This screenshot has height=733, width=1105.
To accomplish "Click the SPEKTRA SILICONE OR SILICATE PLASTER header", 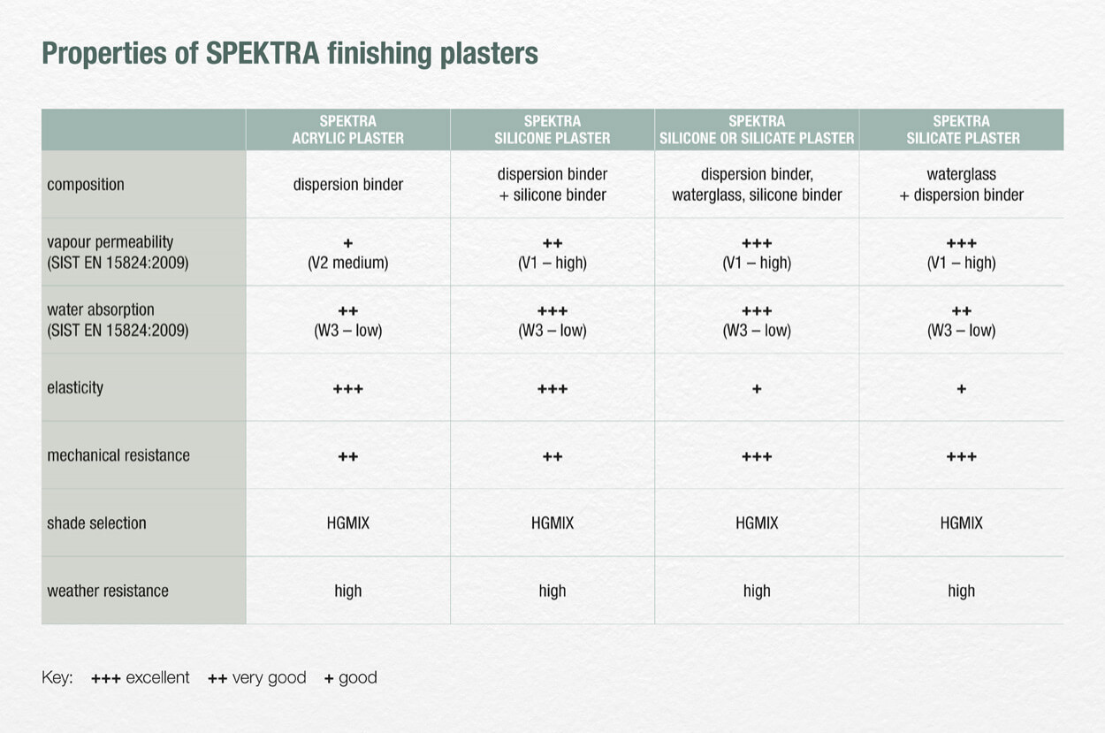I will point(757,129).
